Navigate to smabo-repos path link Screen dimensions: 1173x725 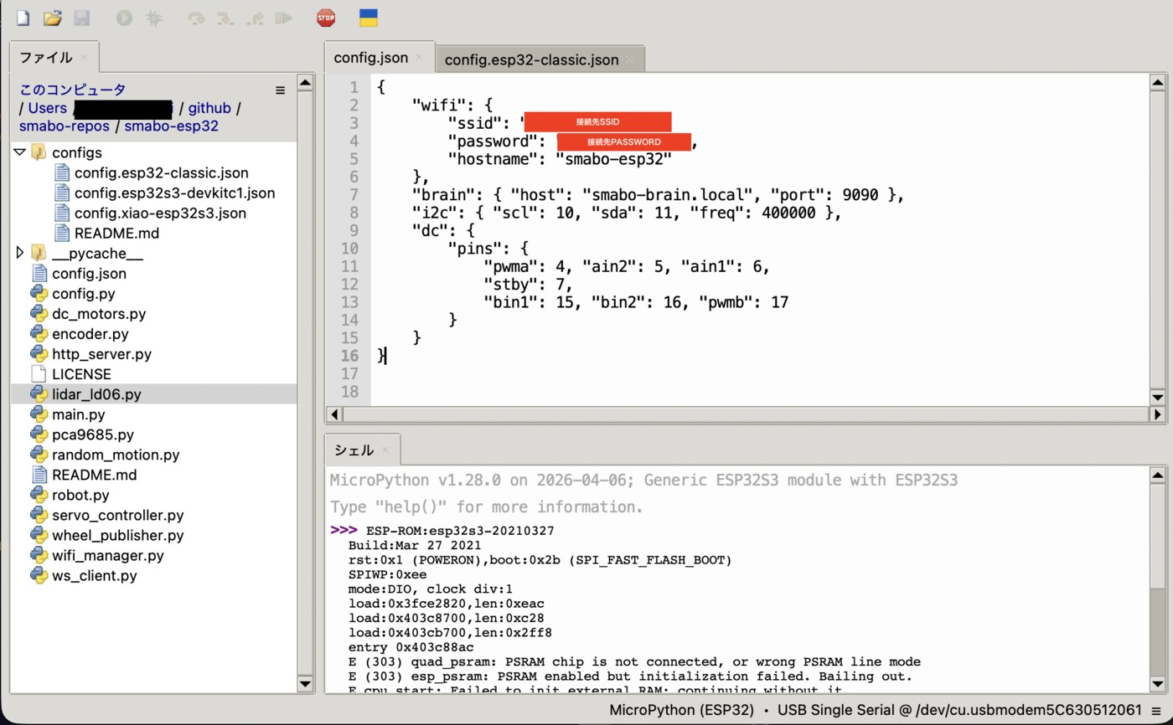[65, 126]
